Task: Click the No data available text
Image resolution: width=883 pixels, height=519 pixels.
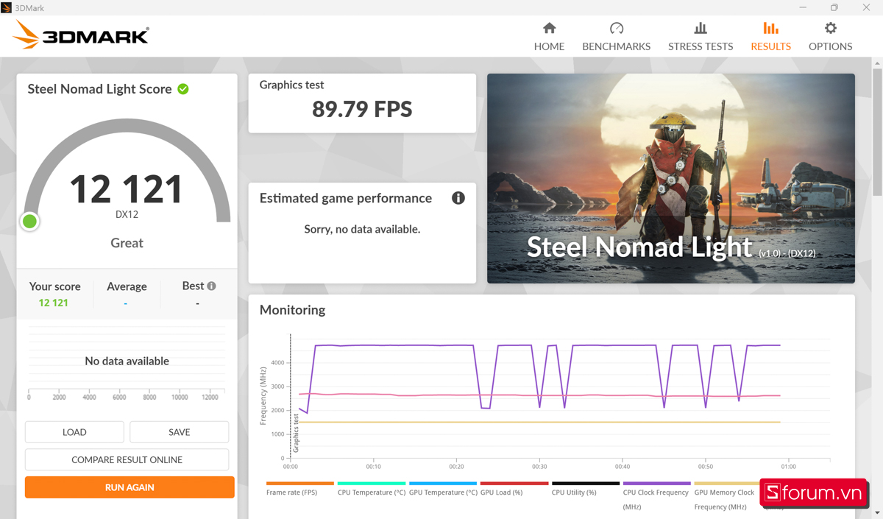Action: click(127, 361)
